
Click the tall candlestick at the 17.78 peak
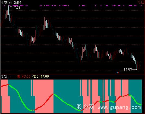(x=8, y=10)
